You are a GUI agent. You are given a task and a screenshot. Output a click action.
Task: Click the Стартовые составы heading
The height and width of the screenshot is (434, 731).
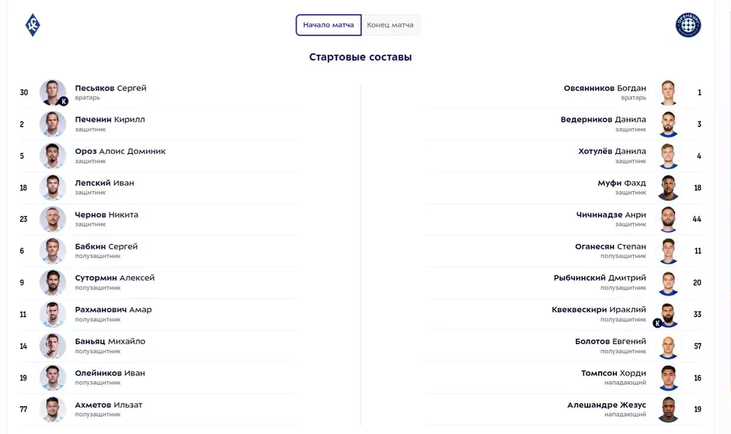[x=361, y=57]
